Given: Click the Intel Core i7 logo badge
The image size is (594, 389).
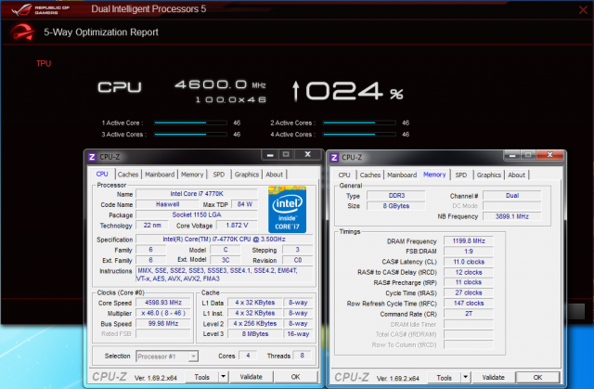Looking at the screenshot, I should pos(287,209).
